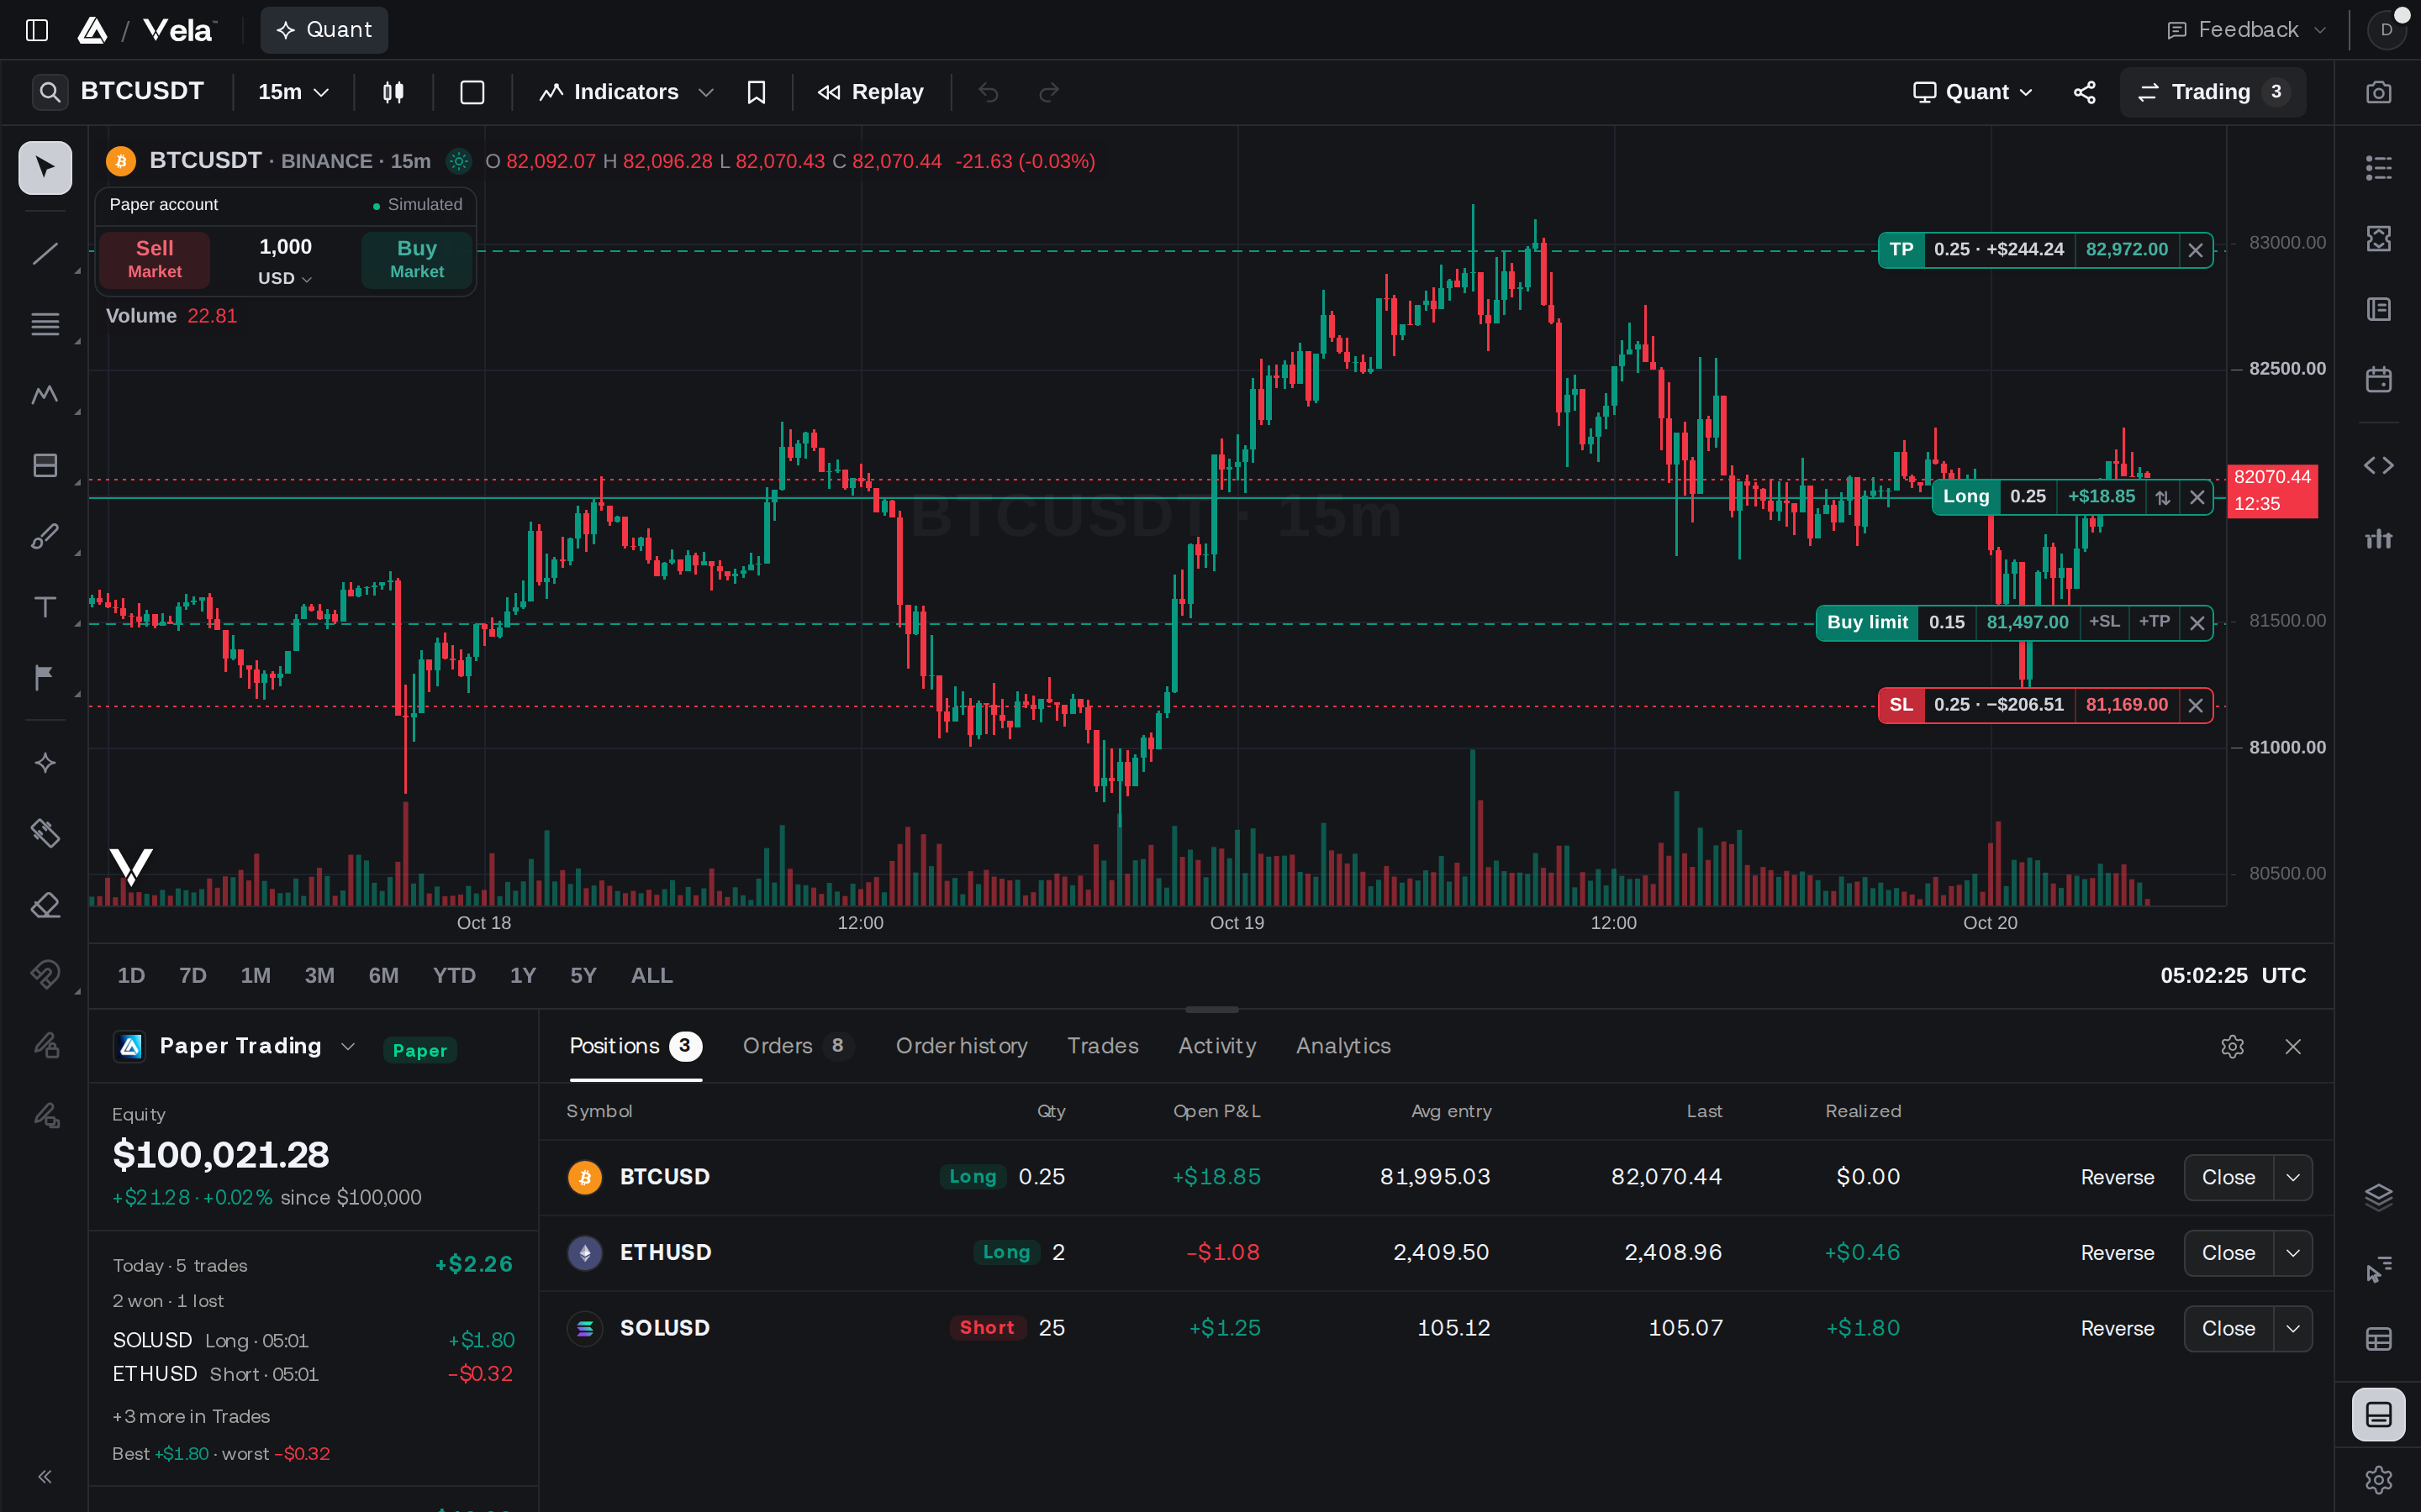
Task: Click the bookmark icon in toolbar
Action: [x=757, y=92]
